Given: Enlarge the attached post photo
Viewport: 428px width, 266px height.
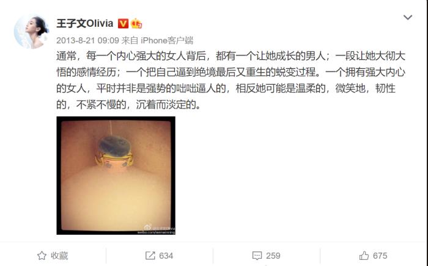Looking at the screenshot, I should click(x=116, y=175).
